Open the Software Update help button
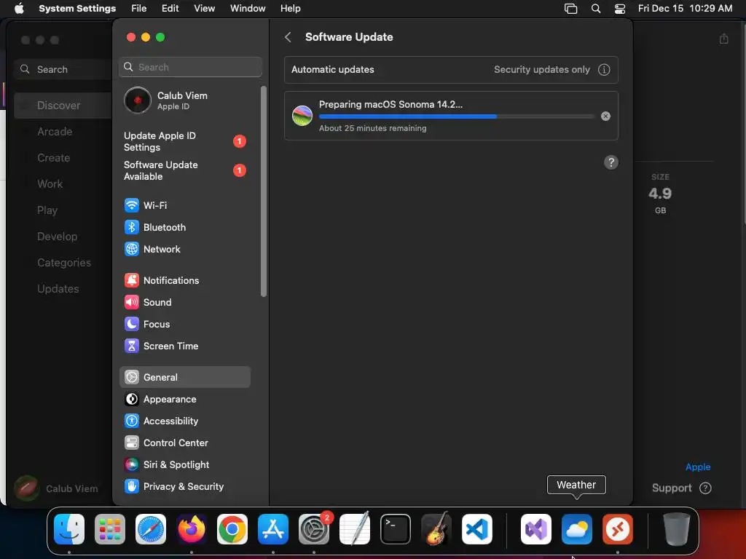This screenshot has width=746, height=559. (x=611, y=162)
